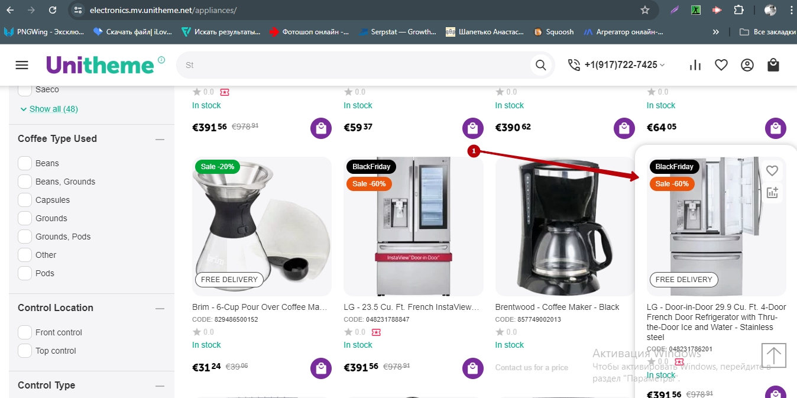Open the wishlist heart icon in header
This screenshot has width=797, height=398.
721,65
